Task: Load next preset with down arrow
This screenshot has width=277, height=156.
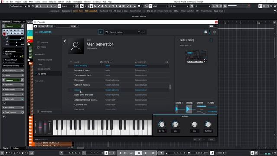Action: point(144,32)
